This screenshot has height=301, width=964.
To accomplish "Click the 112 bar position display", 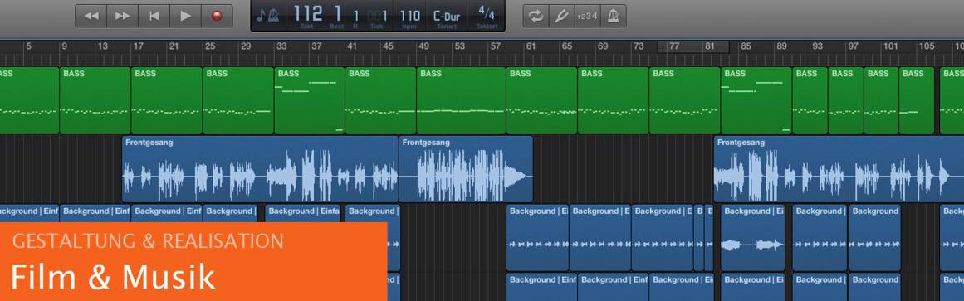I will (x=307, y=15).
